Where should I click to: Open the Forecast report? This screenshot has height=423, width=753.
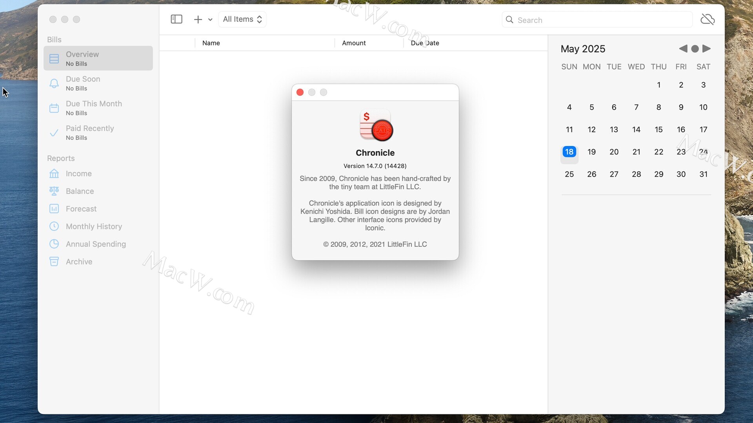[x=98, y=209]
